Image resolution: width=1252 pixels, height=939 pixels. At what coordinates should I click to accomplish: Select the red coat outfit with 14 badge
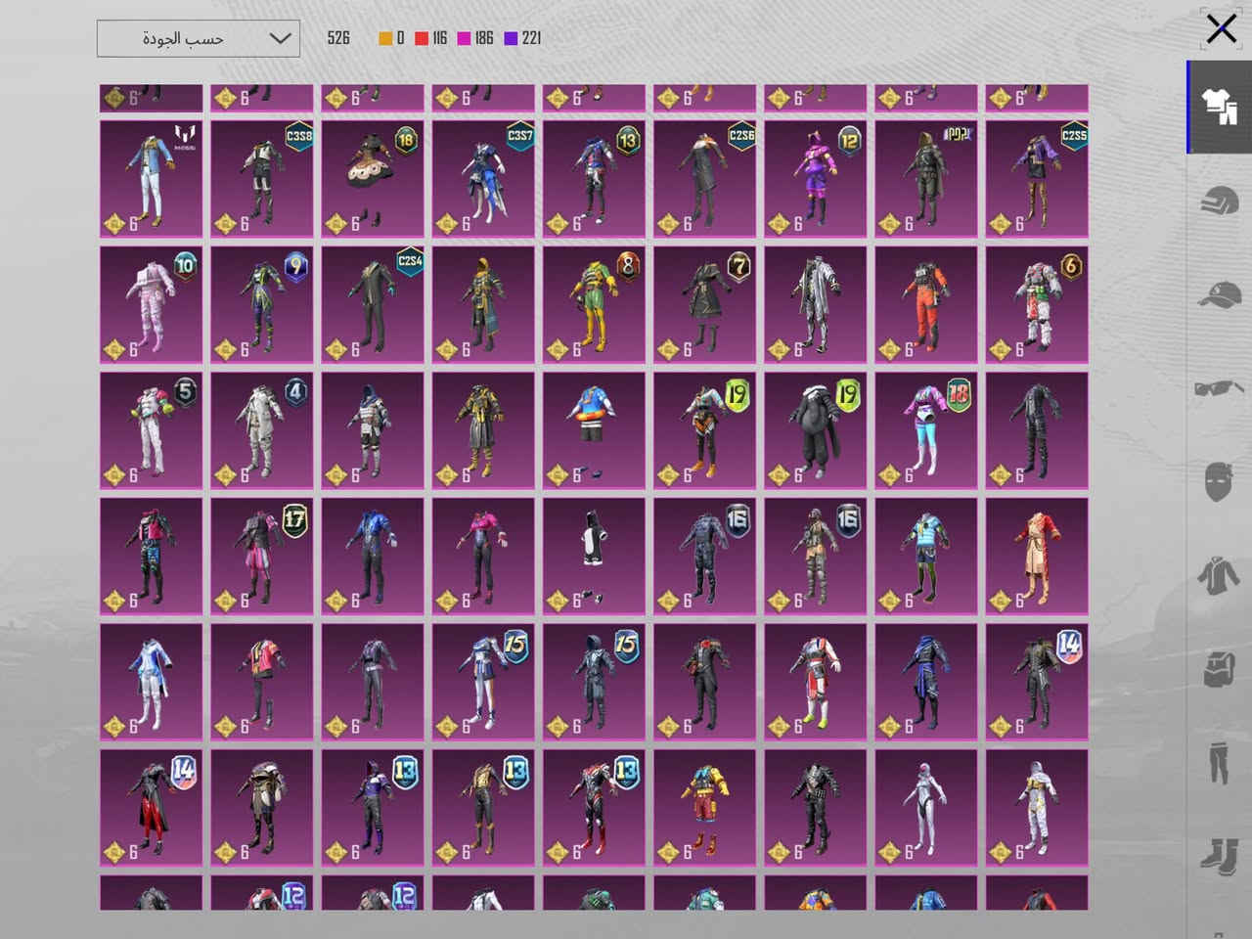[151, 808]
